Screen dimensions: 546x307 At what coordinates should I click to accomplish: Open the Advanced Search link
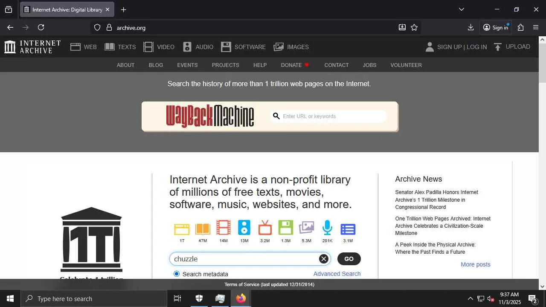pos(337,274)
